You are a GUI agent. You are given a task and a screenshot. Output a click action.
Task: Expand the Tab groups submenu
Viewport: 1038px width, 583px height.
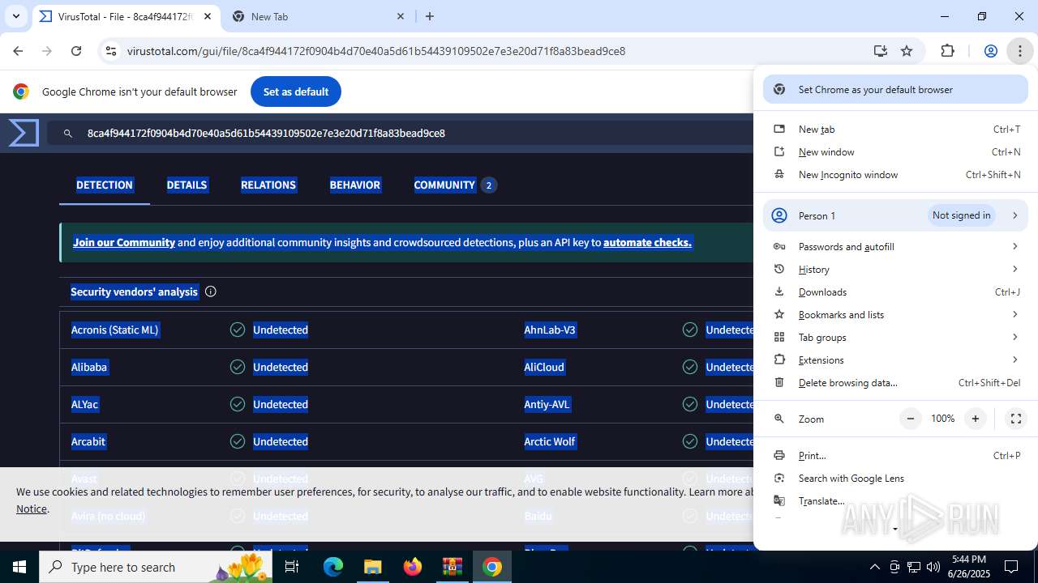click(x=895, y=338)
